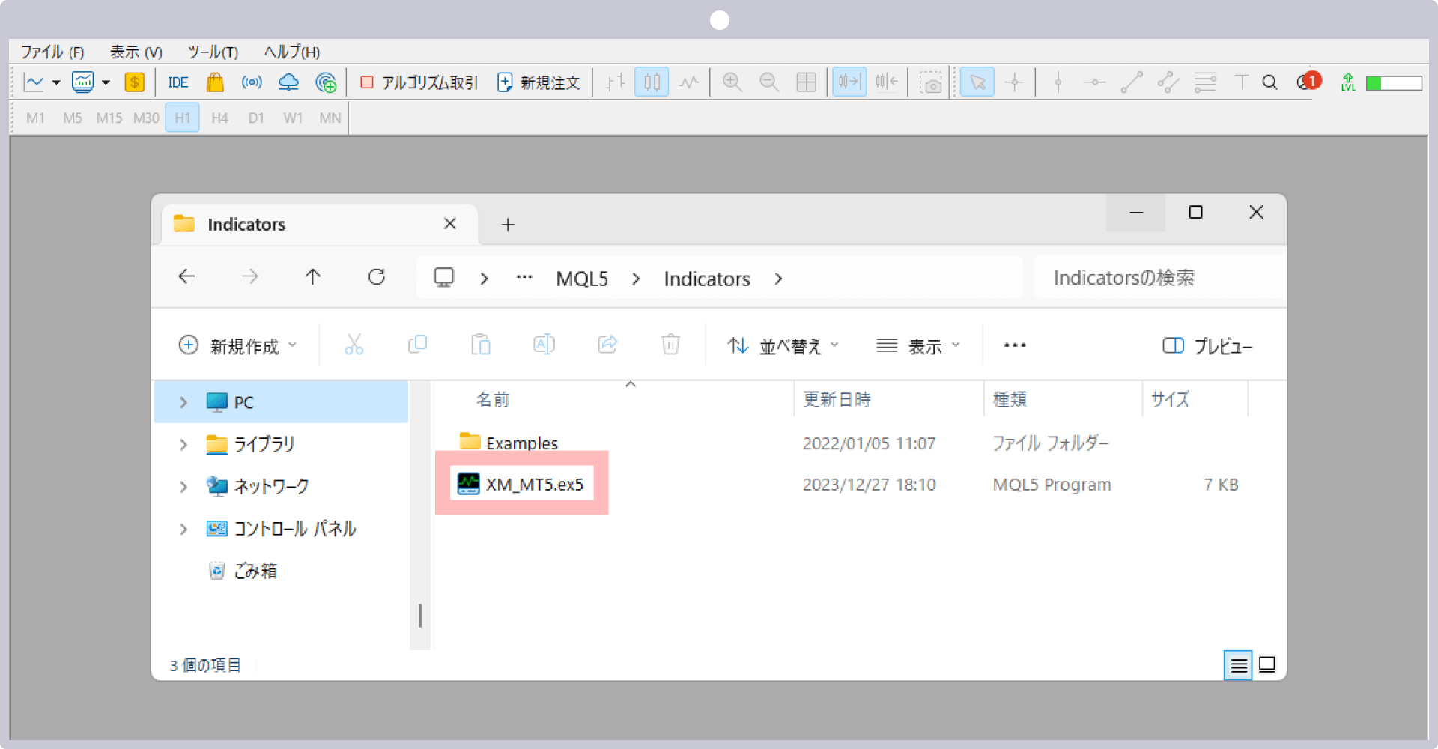Open the Signals broadcast icon
This screenshot has width=1438, height=749.
[x=252, y=82]
